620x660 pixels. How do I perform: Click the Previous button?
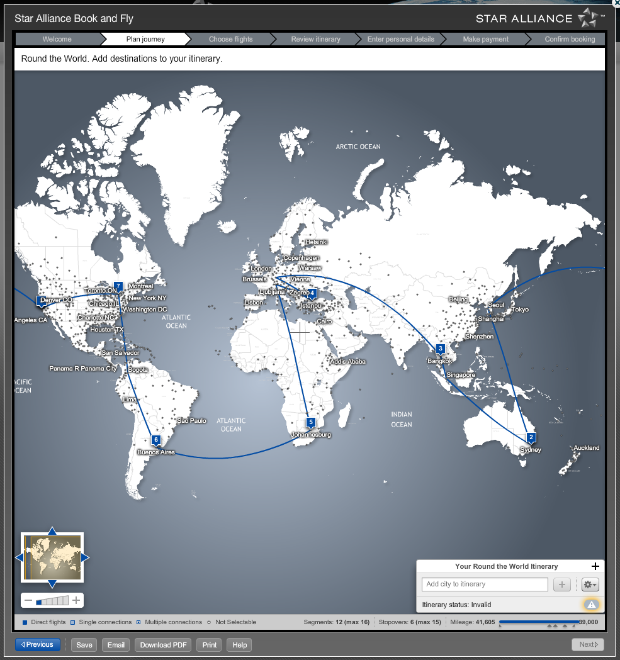tap(37, 644)
